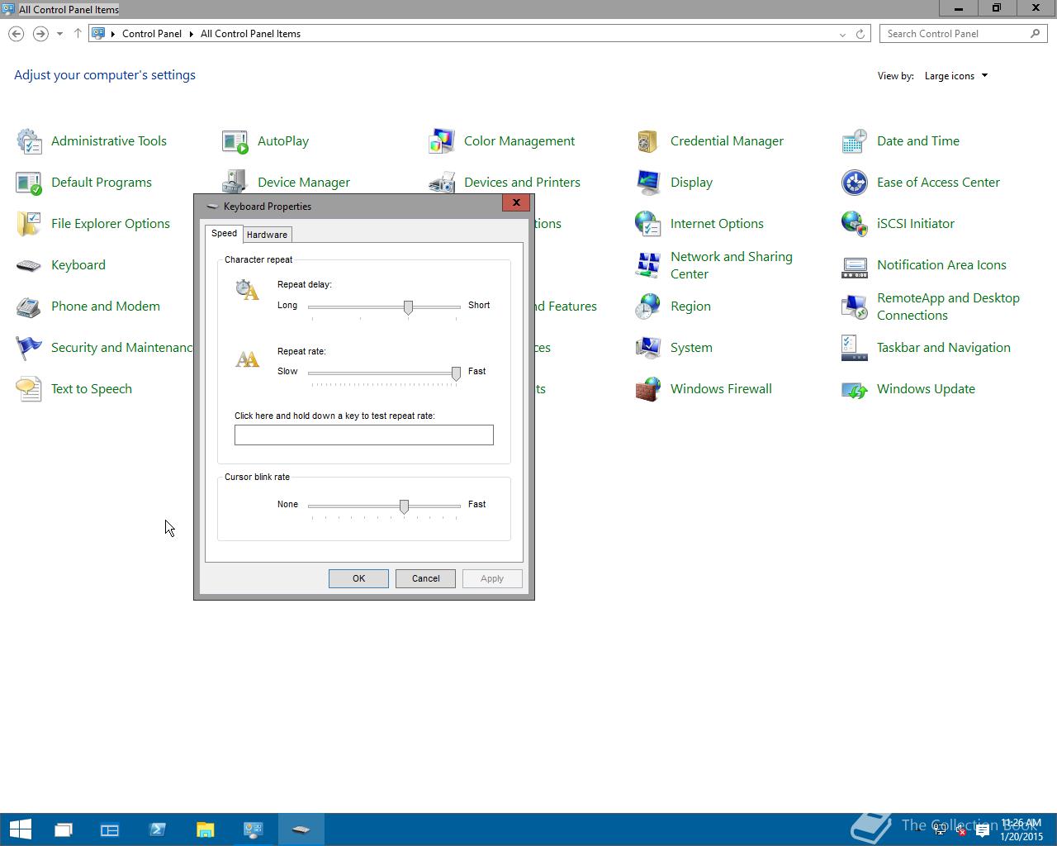Click OK in Keyboard Properties

[358, 578]
